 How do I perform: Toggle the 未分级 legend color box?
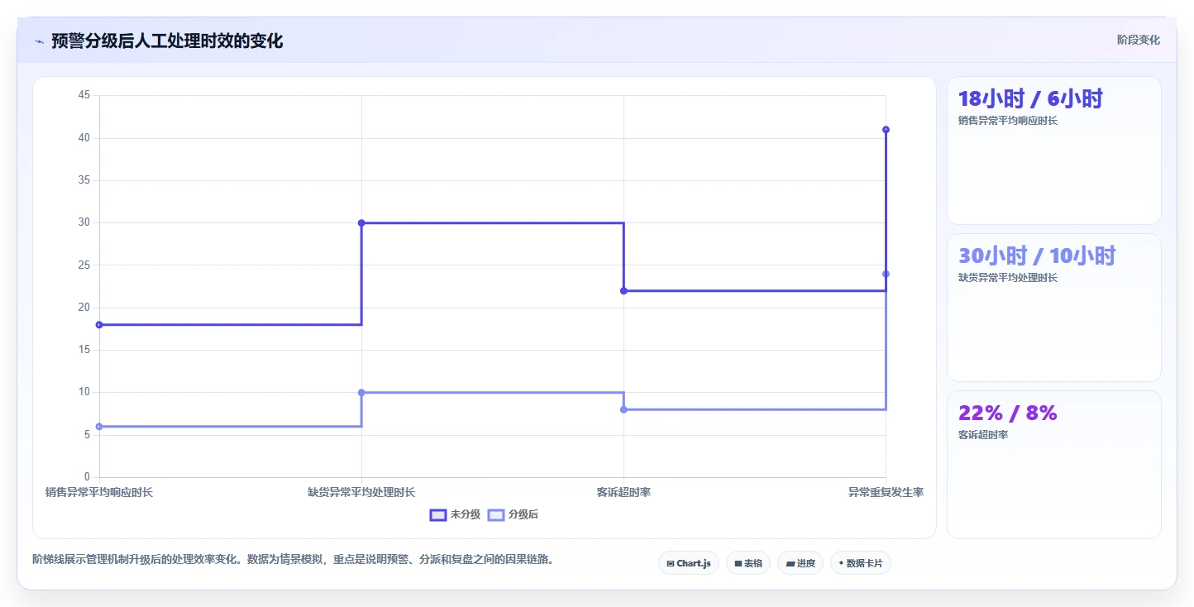click(x=438, y=514)
